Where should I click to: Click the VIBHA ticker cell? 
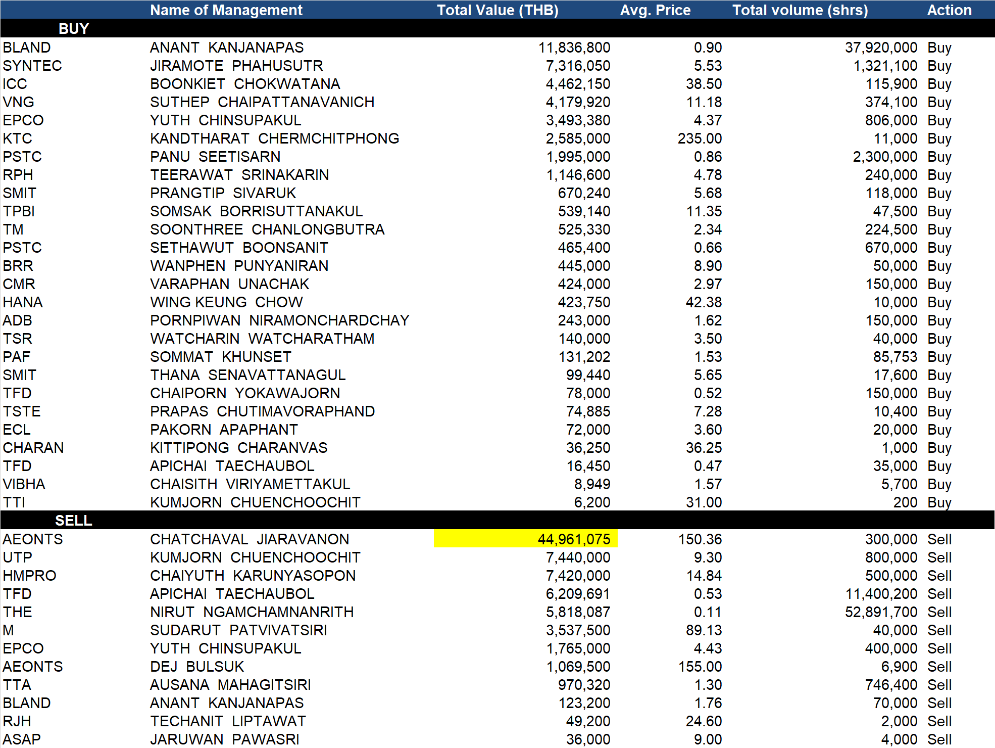pyautogui.click(x=24, y=484)
